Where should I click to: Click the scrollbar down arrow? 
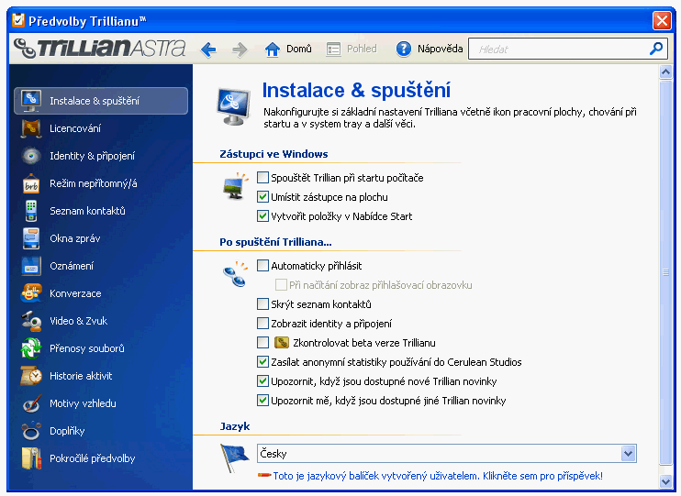[x=665, y=481]
